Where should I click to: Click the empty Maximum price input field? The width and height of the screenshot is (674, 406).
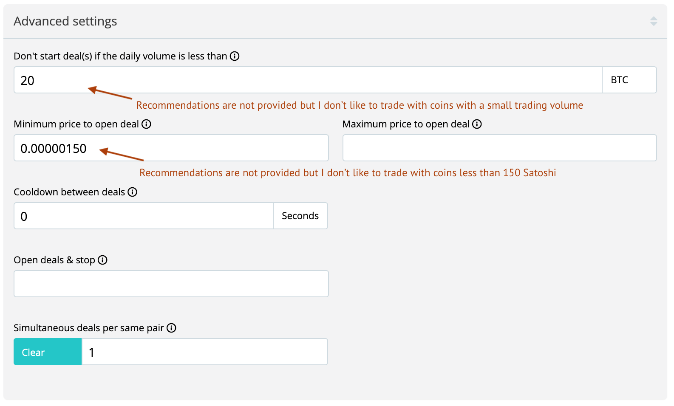click(x=499, y=148)
